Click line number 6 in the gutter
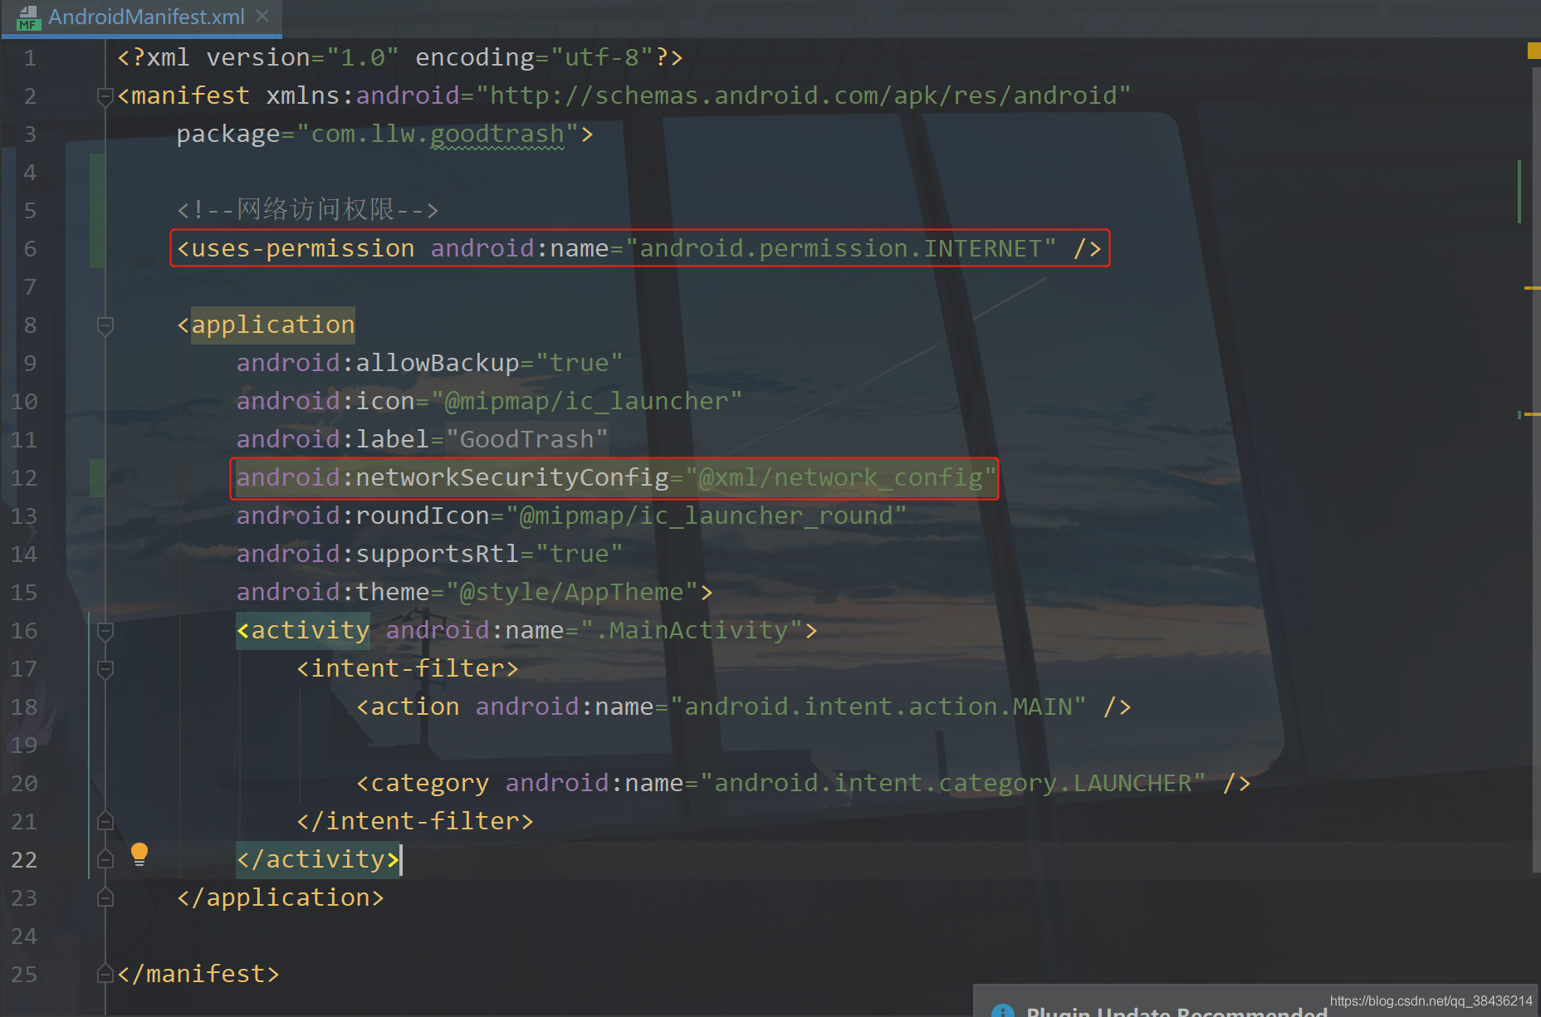This screenshot has height=1017, width=1541. pyautogui.click(x=30, y=249)
